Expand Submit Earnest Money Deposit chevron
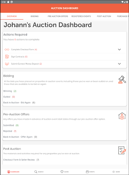Image resolution: width=129 pixels, height=175 pixels. pos(119,64)
